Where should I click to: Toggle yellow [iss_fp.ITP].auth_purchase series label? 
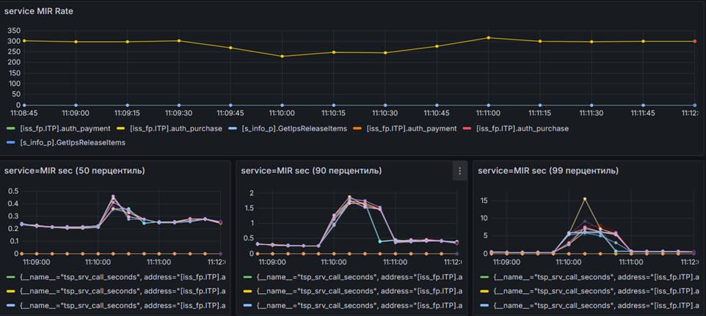tap(176, 128)
